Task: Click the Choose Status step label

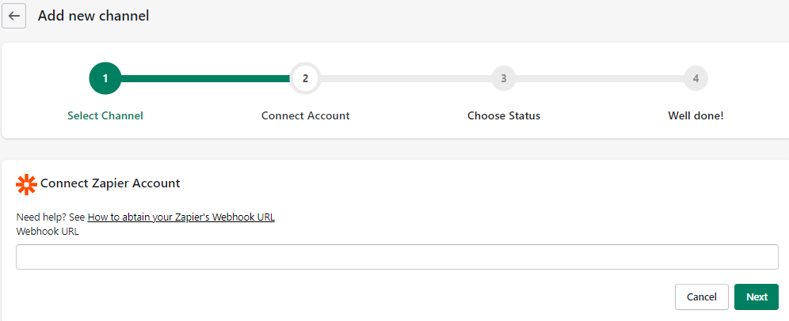Action: pos(504,115)
